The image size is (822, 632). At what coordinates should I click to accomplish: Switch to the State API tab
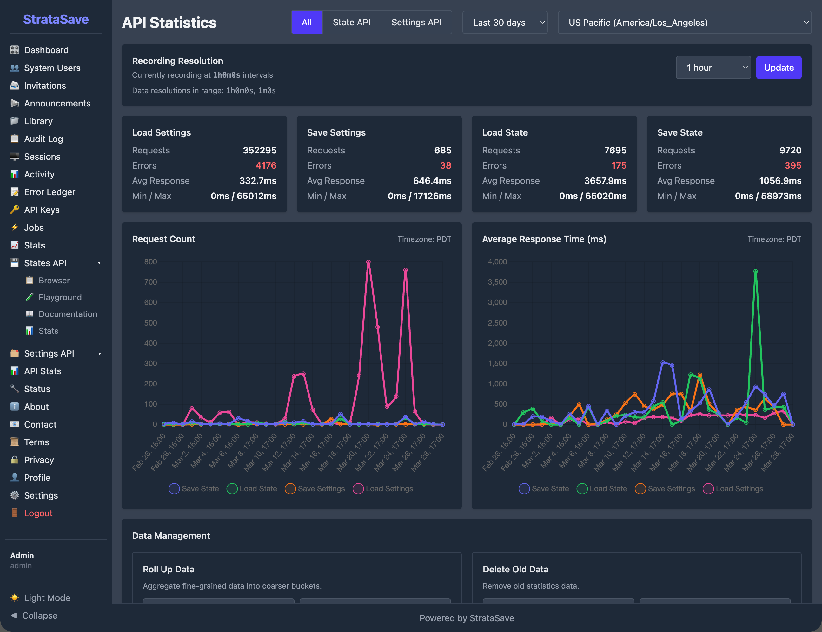click(352, 22)
